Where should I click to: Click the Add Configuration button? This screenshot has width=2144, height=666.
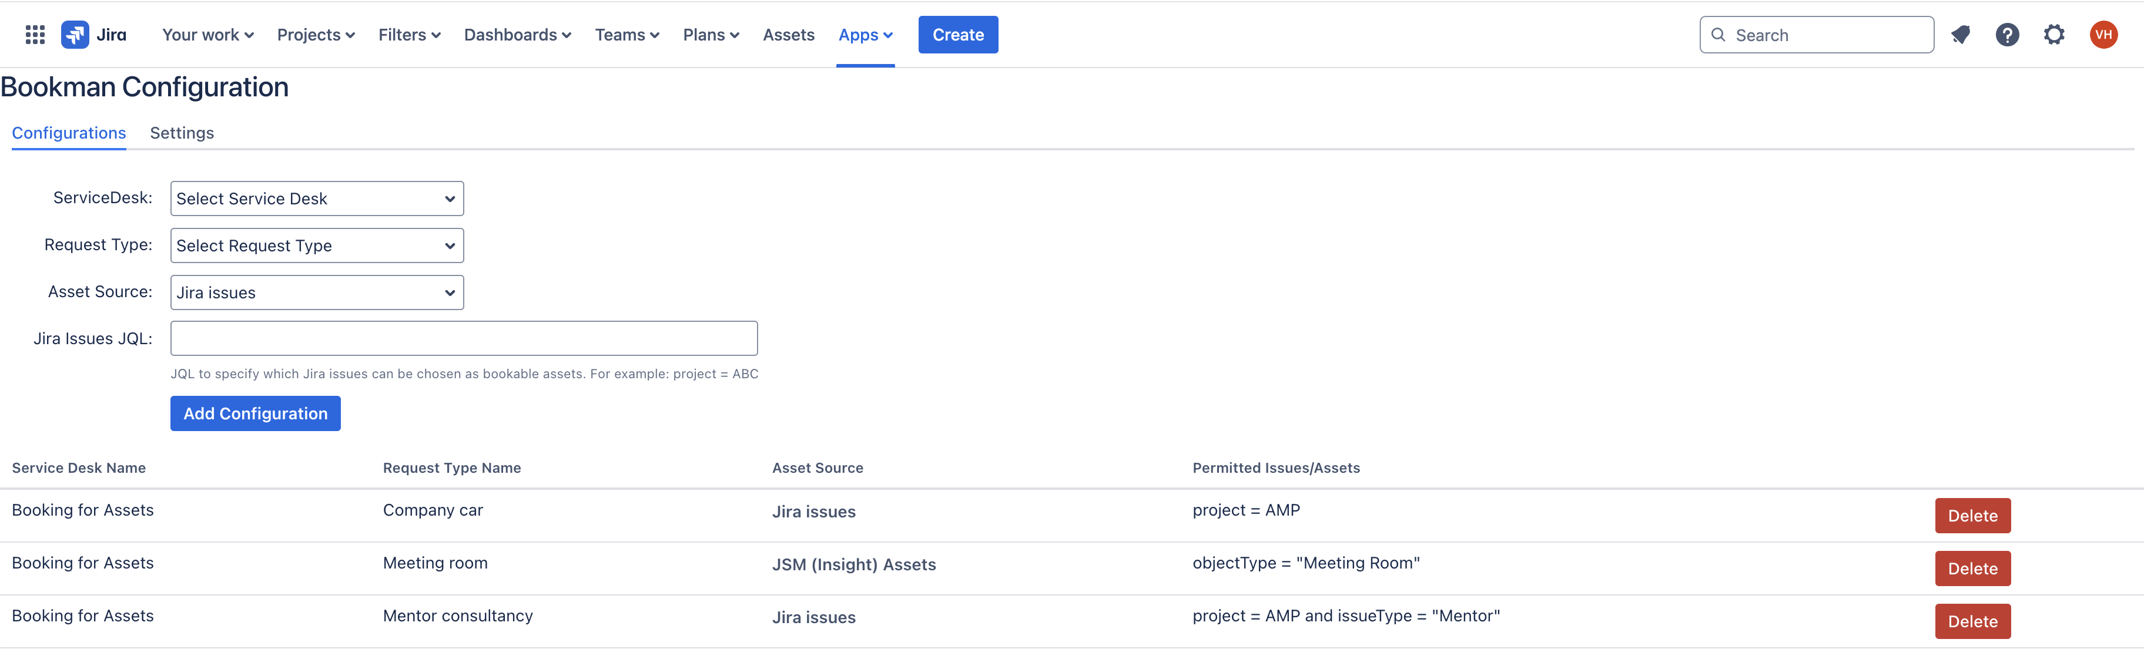click(256, 413)
